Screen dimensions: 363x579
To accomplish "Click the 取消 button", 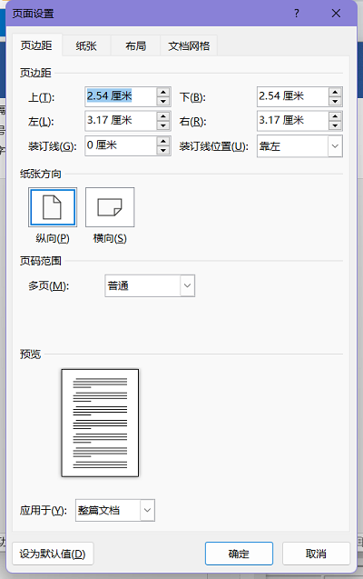I will coord(316,554).
